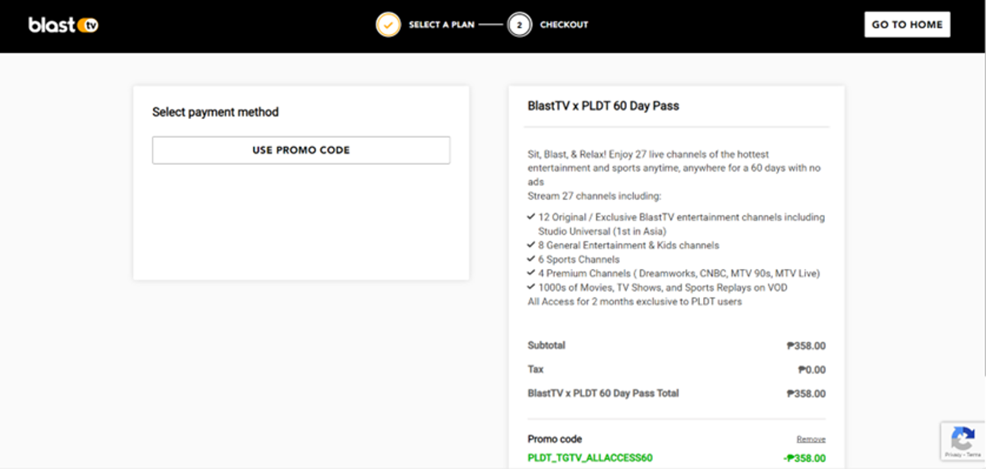The height and width of the screenshot is (469, 986).
Task: Open the Go To Home button
Action: [907, 25]
